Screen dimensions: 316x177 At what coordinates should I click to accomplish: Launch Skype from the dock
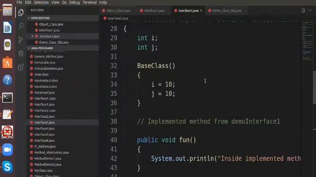(7, 167)
